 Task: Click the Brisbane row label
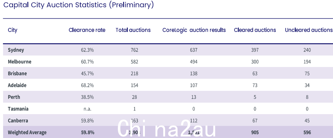point(17,73)
